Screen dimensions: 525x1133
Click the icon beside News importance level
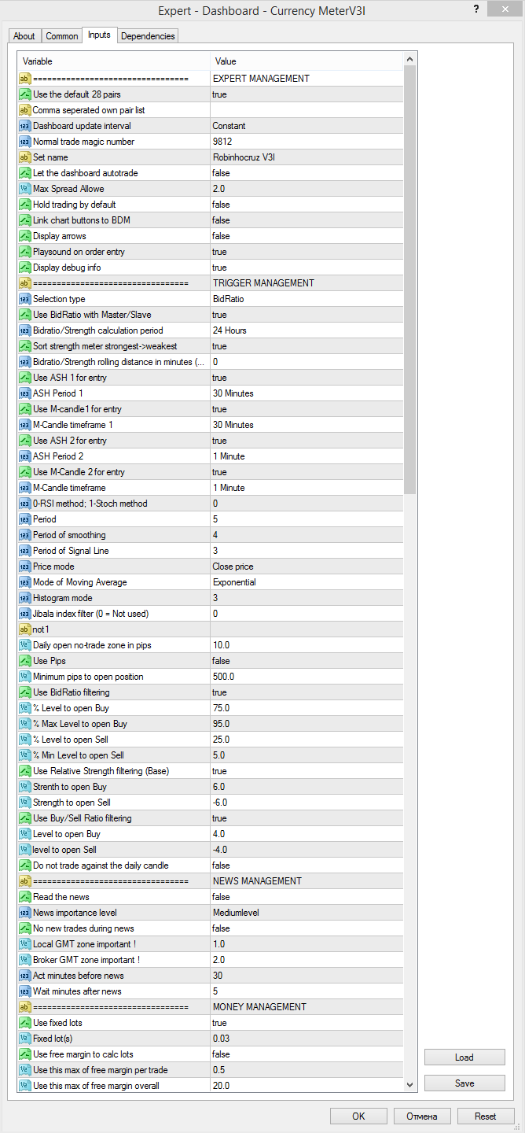coord(24,913)
